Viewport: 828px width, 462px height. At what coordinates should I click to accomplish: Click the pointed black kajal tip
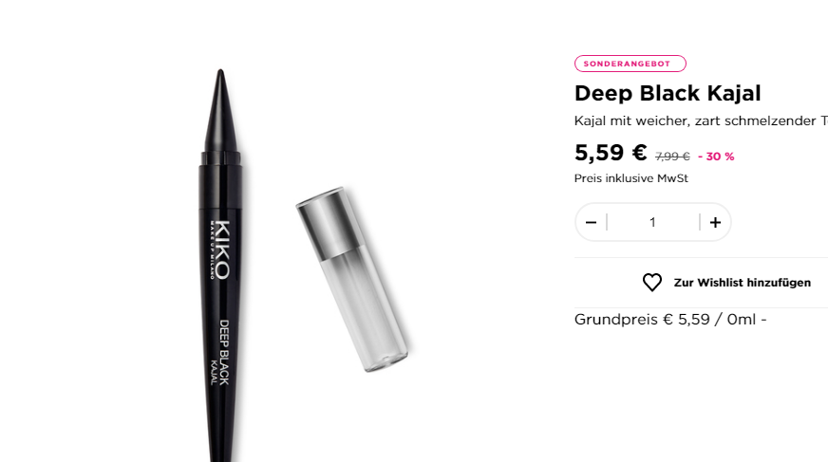pos(220,109)
